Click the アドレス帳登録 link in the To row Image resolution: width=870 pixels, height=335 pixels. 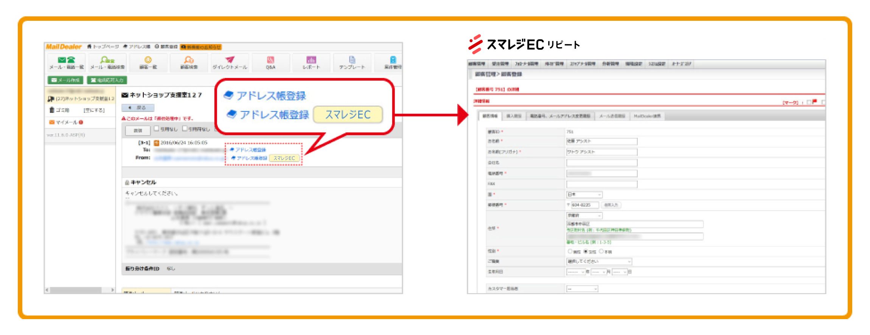248,150
